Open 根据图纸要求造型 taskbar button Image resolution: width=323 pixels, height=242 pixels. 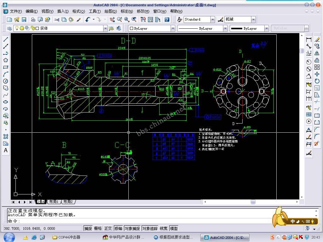(173, 237)
